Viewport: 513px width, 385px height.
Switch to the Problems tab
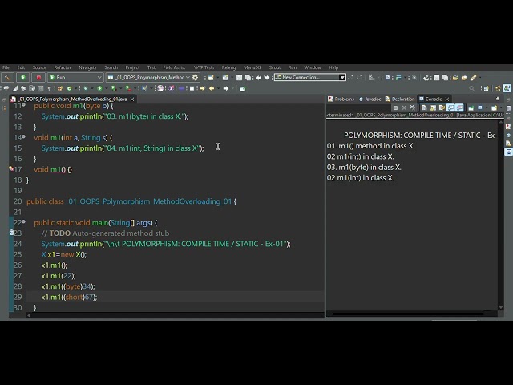tap(341, 99)
